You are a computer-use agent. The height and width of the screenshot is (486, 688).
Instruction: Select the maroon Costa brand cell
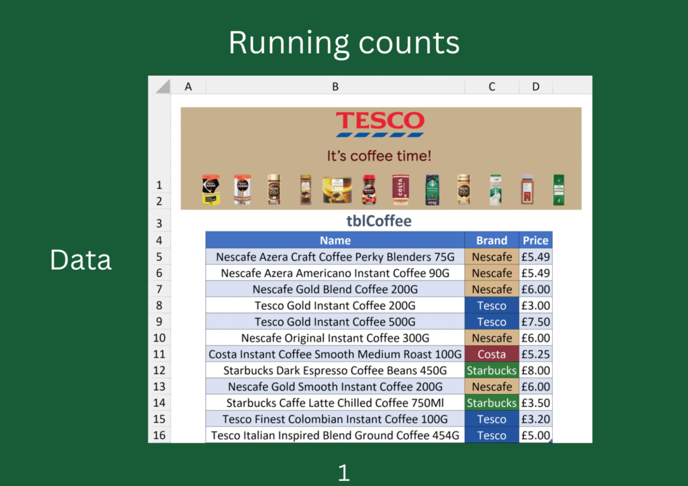click(x=492, y=354)
